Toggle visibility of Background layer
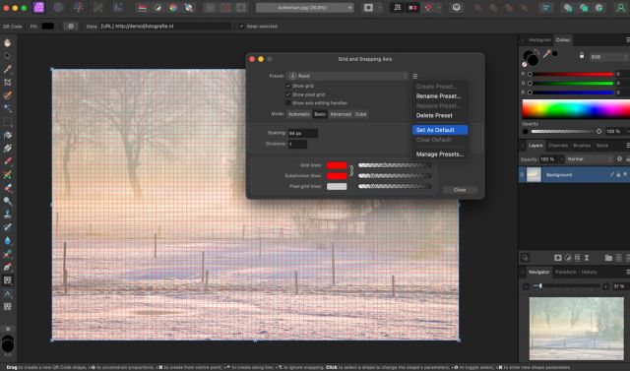This screenshot has width=630, height=371. coord(625,174)
